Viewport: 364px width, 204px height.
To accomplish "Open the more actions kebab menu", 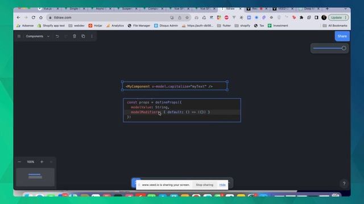I will [92, 36].
